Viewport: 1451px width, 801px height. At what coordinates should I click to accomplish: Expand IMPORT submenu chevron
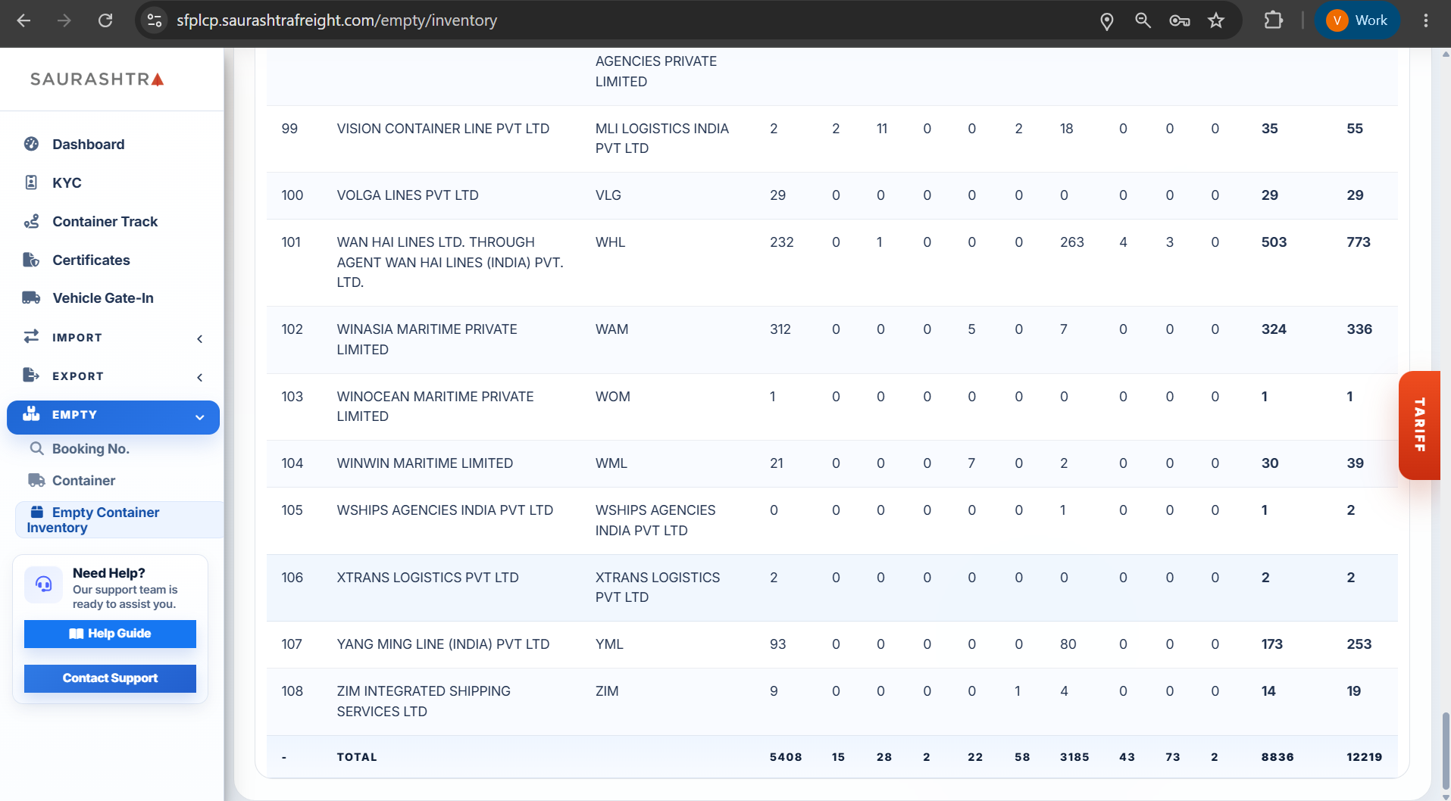coord(200,339)
